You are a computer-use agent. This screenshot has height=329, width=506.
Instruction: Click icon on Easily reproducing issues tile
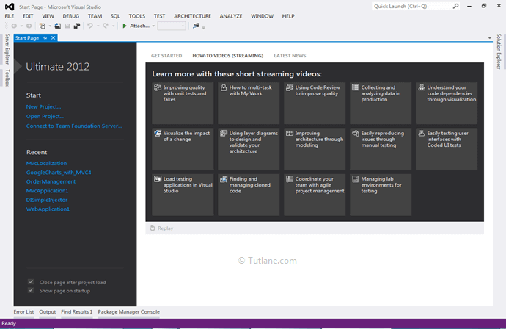point(356,134)
